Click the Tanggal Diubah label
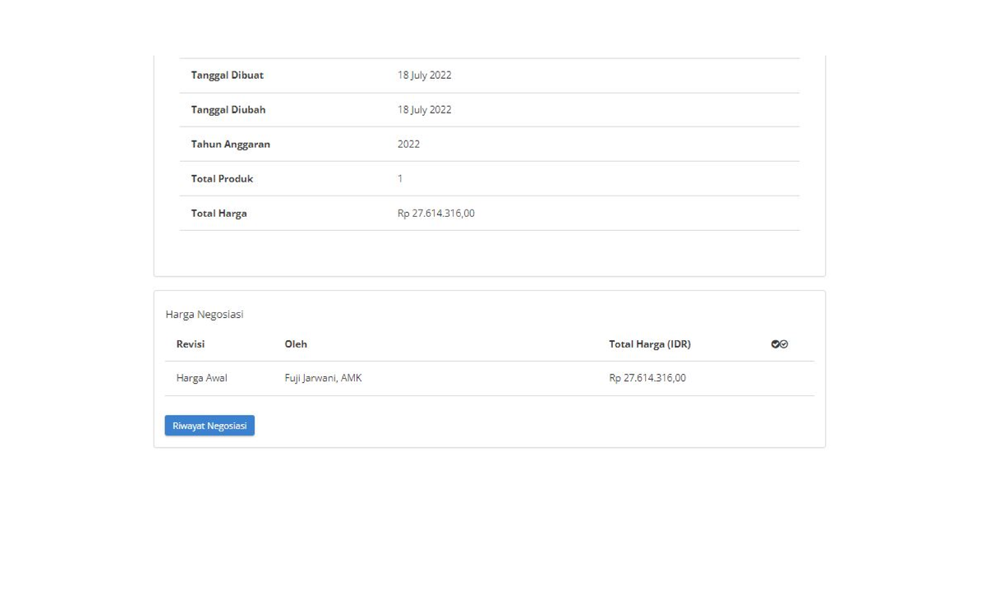This screenshot has height=599, width=986. [228, 109]
